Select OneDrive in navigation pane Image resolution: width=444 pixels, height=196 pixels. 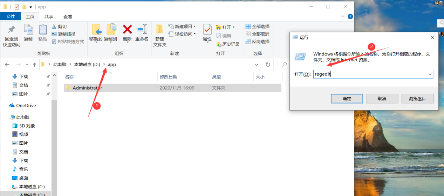click(26, 105)
